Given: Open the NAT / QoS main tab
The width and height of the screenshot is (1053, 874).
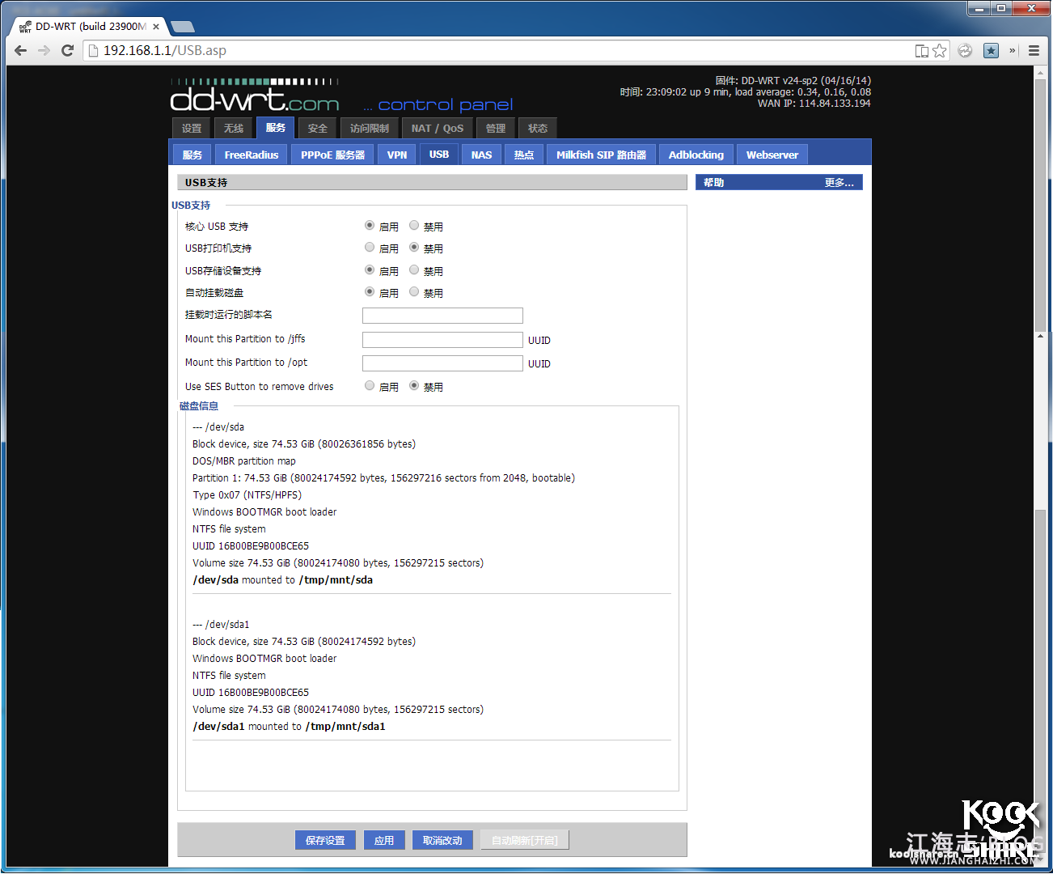Looking at the screenshot, I should [437, 128].
